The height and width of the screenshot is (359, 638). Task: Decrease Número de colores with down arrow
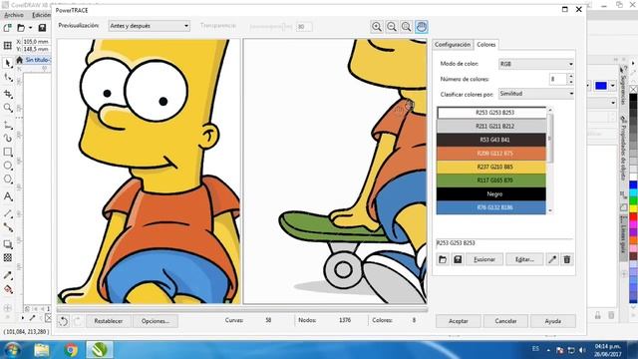point(571,82)
